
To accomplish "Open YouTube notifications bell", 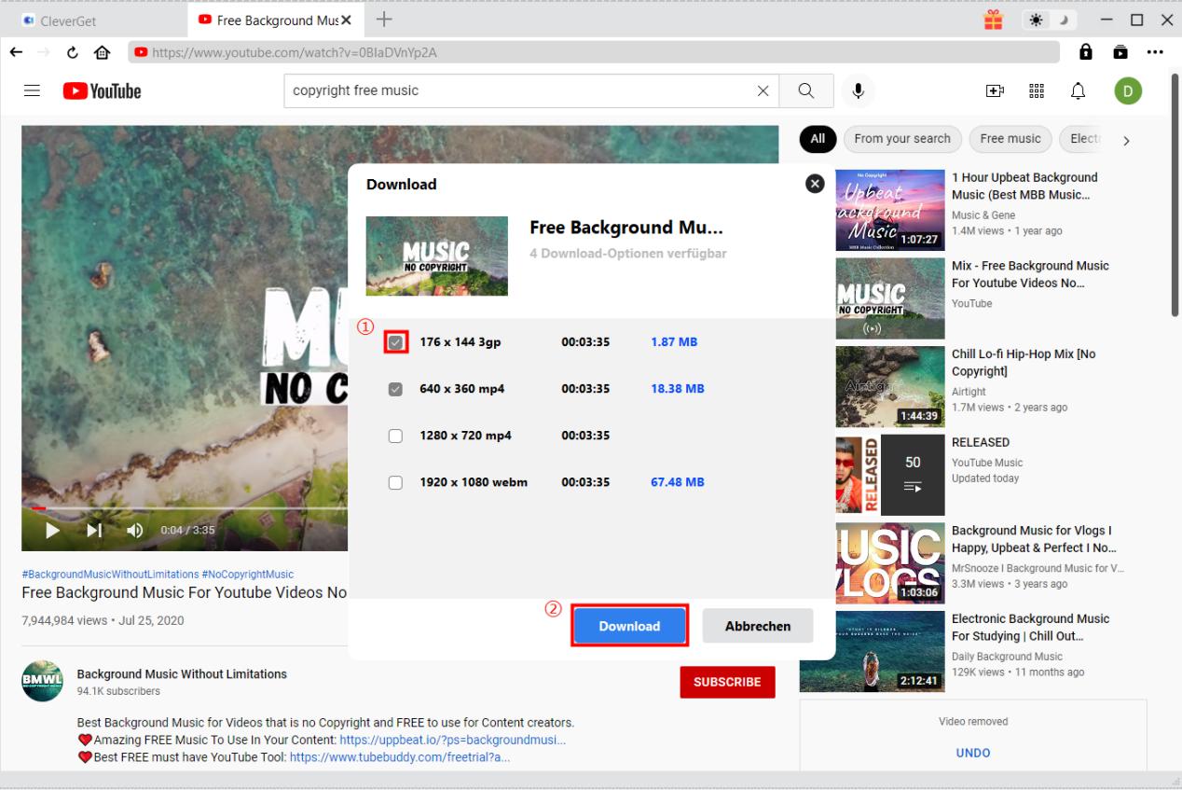I will coord(1078,90).
